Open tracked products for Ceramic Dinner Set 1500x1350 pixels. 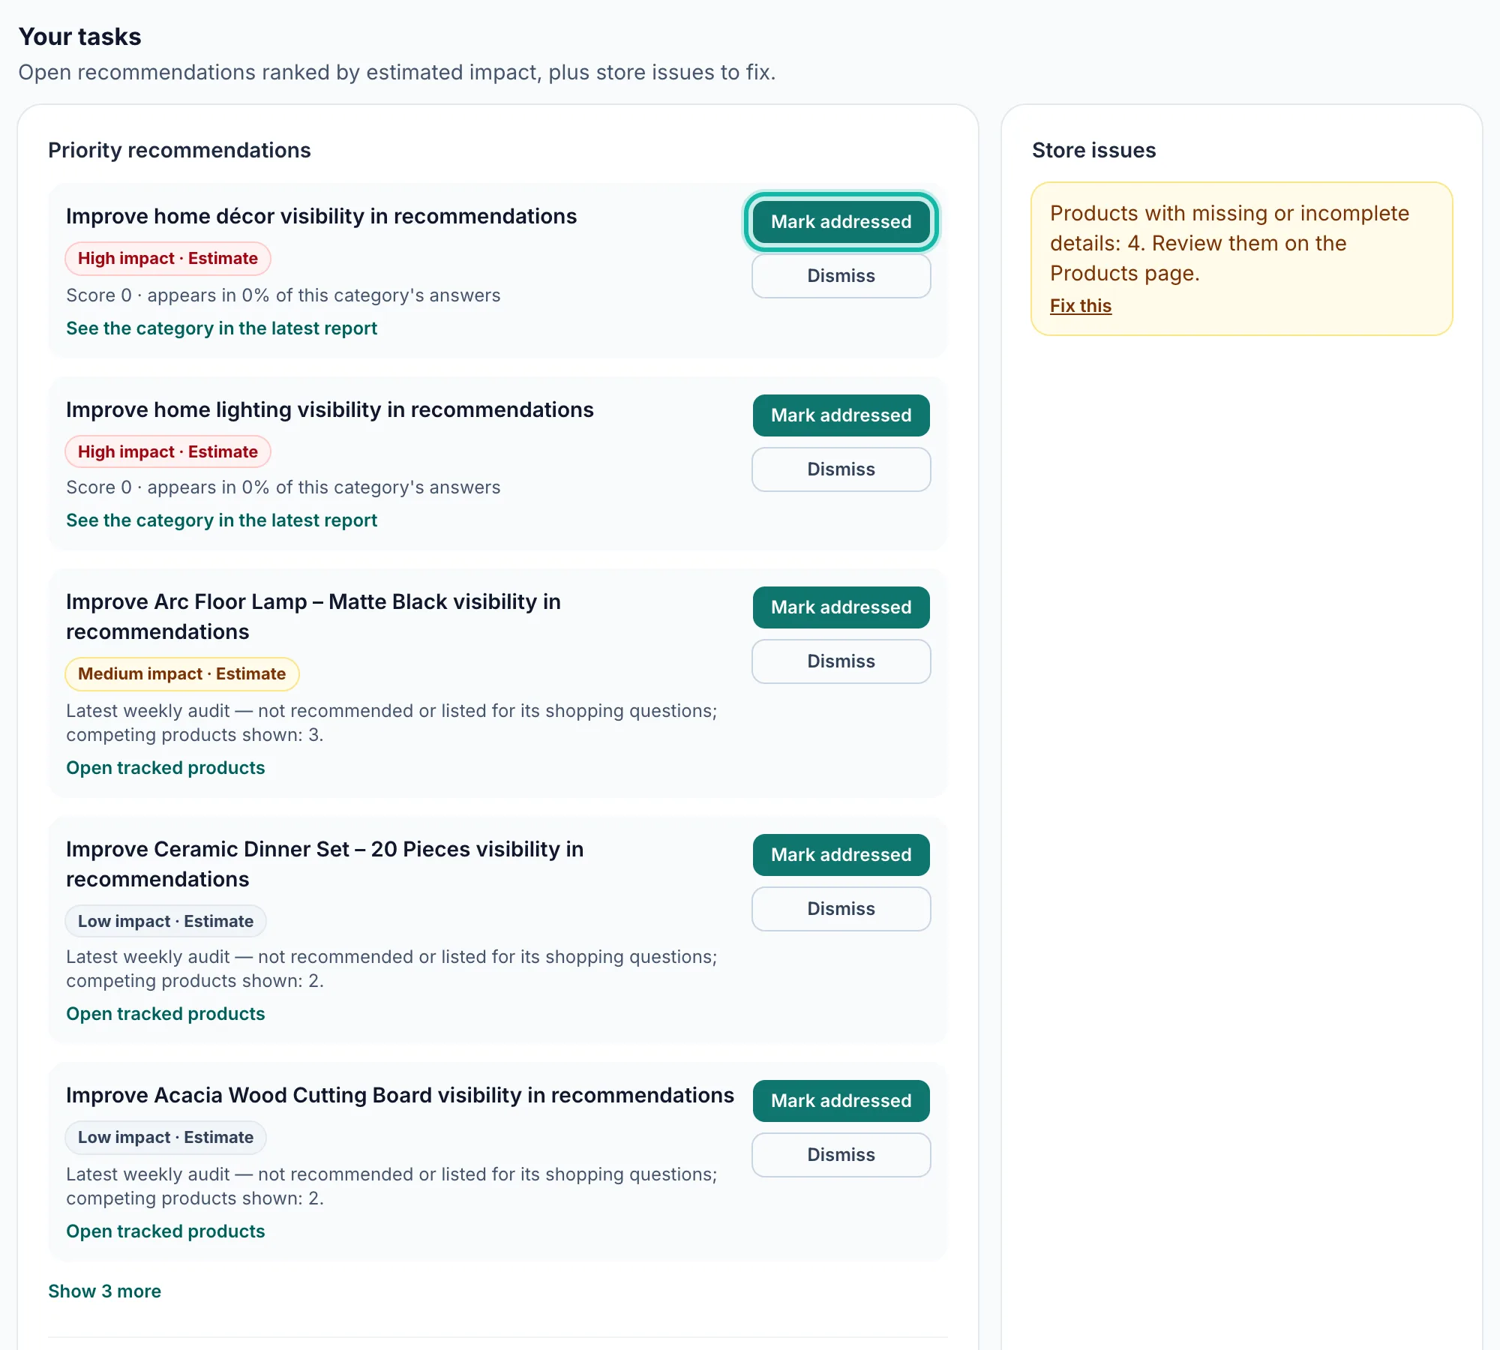165,1014
